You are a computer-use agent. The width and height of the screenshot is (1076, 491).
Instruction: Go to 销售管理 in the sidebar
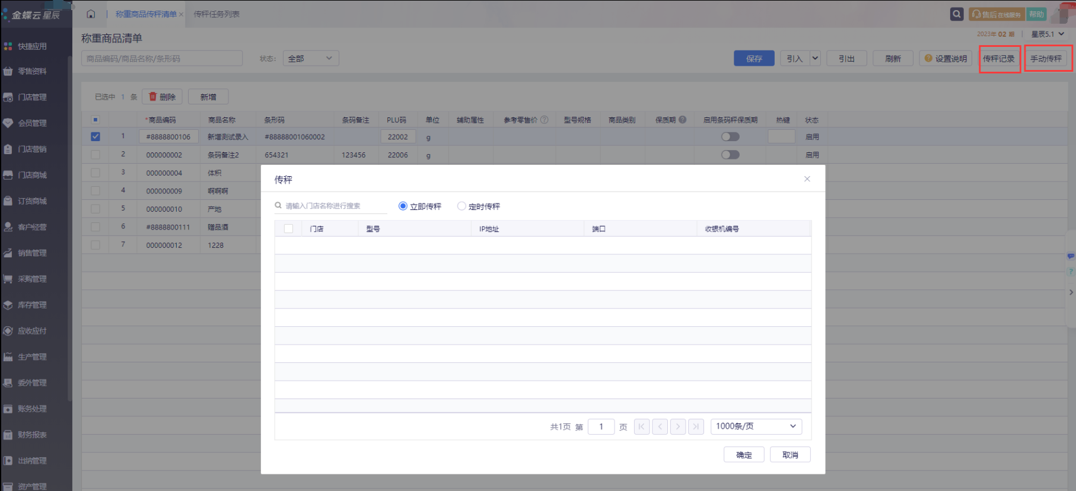pos(32,253)
